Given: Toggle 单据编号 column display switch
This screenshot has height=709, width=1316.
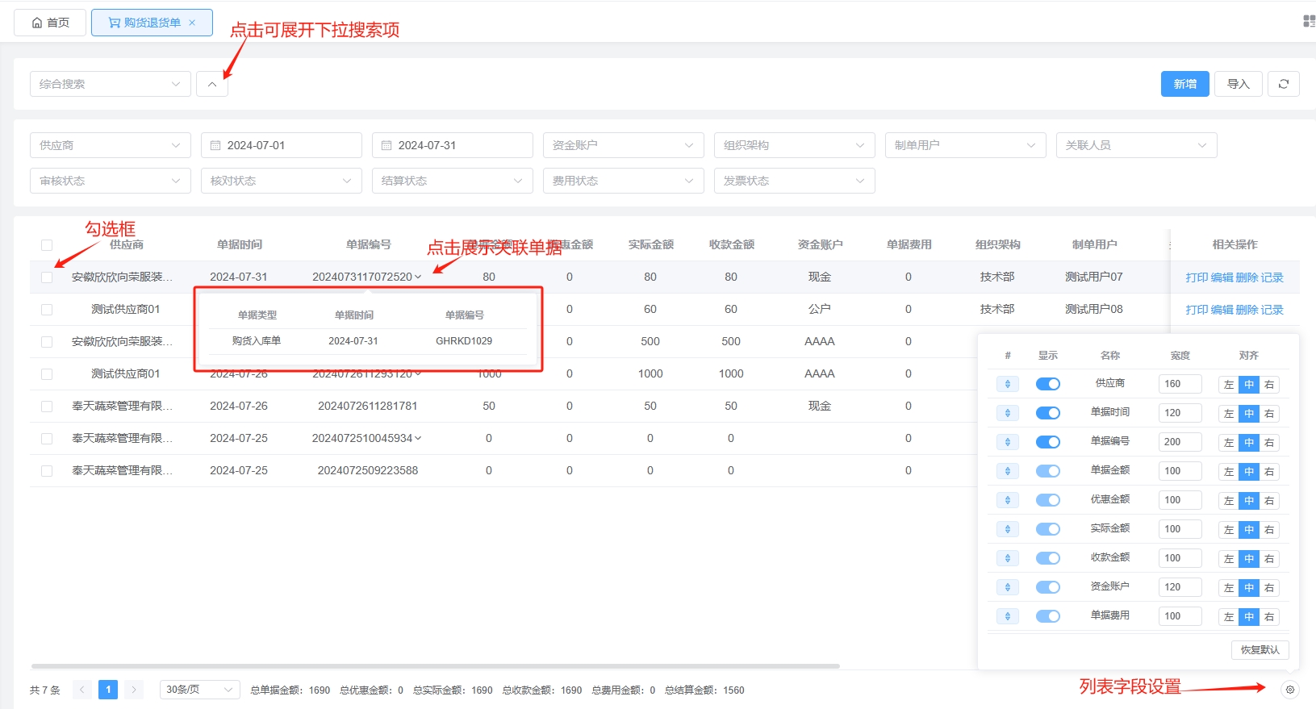Looking at the screenshot, I should coord(1048,442).
